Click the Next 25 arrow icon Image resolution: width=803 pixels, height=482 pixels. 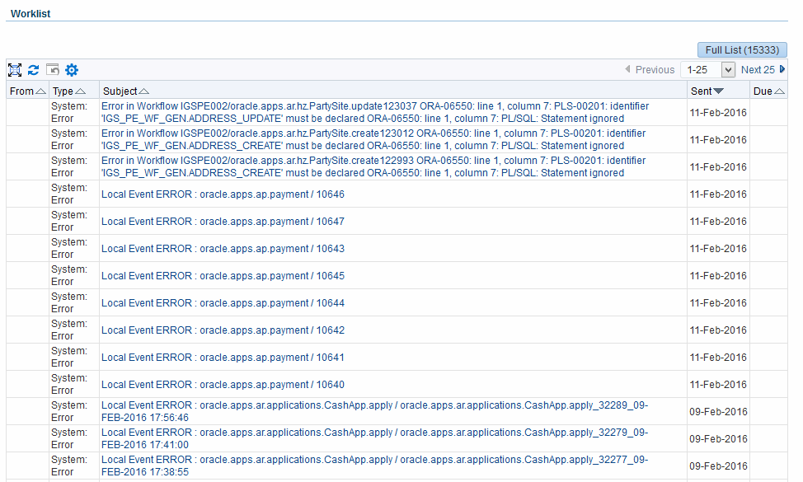782,70
